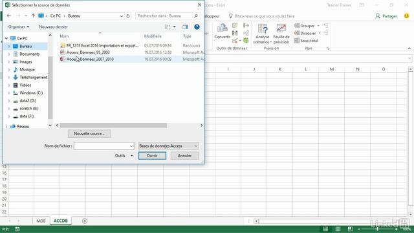Screen dimensions: 414x233
Task: Click the Annuler button
Action: click(184, 155)
